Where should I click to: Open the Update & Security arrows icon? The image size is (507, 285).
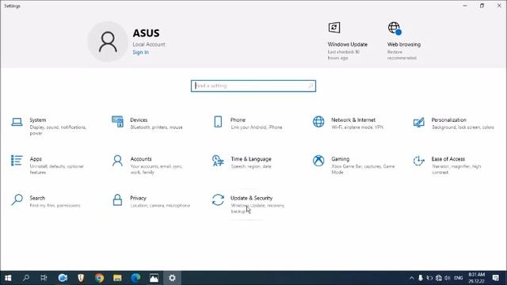(218, 199)
